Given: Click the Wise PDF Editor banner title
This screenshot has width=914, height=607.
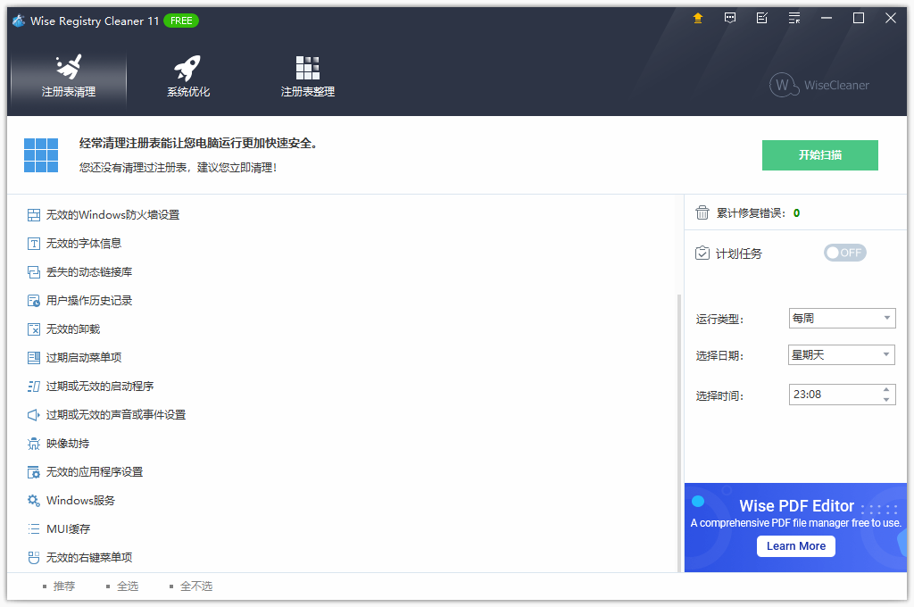Looking at the screenshot, I should tap(797, 505).
